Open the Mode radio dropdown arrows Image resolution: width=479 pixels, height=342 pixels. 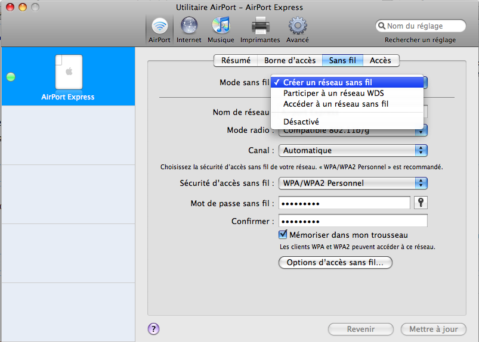(x=421, y=132)
